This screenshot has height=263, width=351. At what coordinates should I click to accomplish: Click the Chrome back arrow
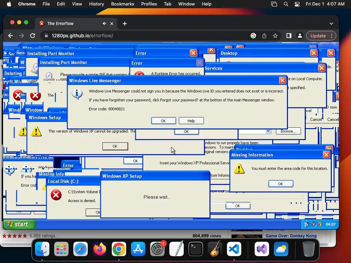click(11, 36)
